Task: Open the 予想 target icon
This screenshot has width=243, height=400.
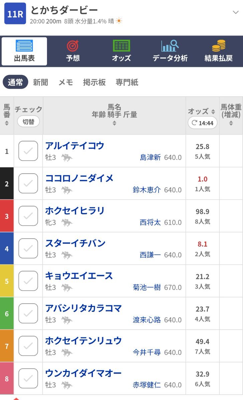Action: 73,46
